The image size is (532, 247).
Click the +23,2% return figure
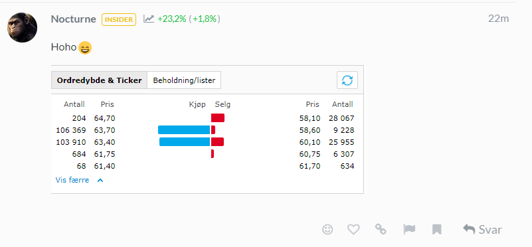[x=171, y=19]
